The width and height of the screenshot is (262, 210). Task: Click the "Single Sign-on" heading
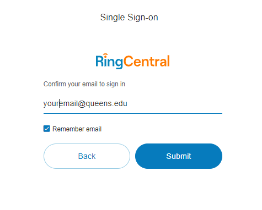pyautogui.click(x=129, y=18)
